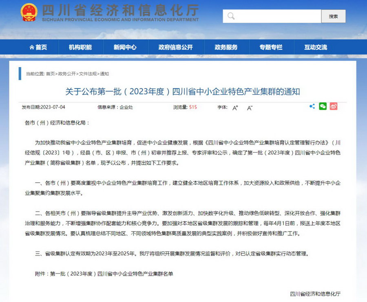Select 互动交流 in navigation bar

click(315, 47)
